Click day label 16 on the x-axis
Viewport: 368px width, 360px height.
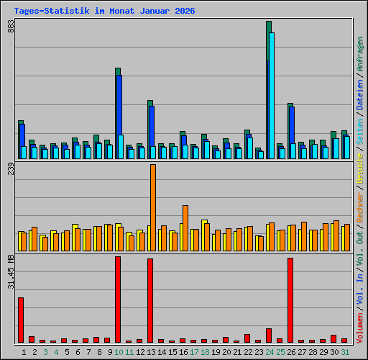[183, 352]
